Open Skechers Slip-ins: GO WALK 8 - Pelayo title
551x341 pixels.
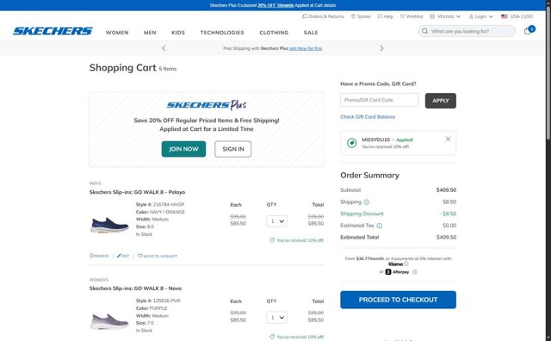tap(137, 192)
